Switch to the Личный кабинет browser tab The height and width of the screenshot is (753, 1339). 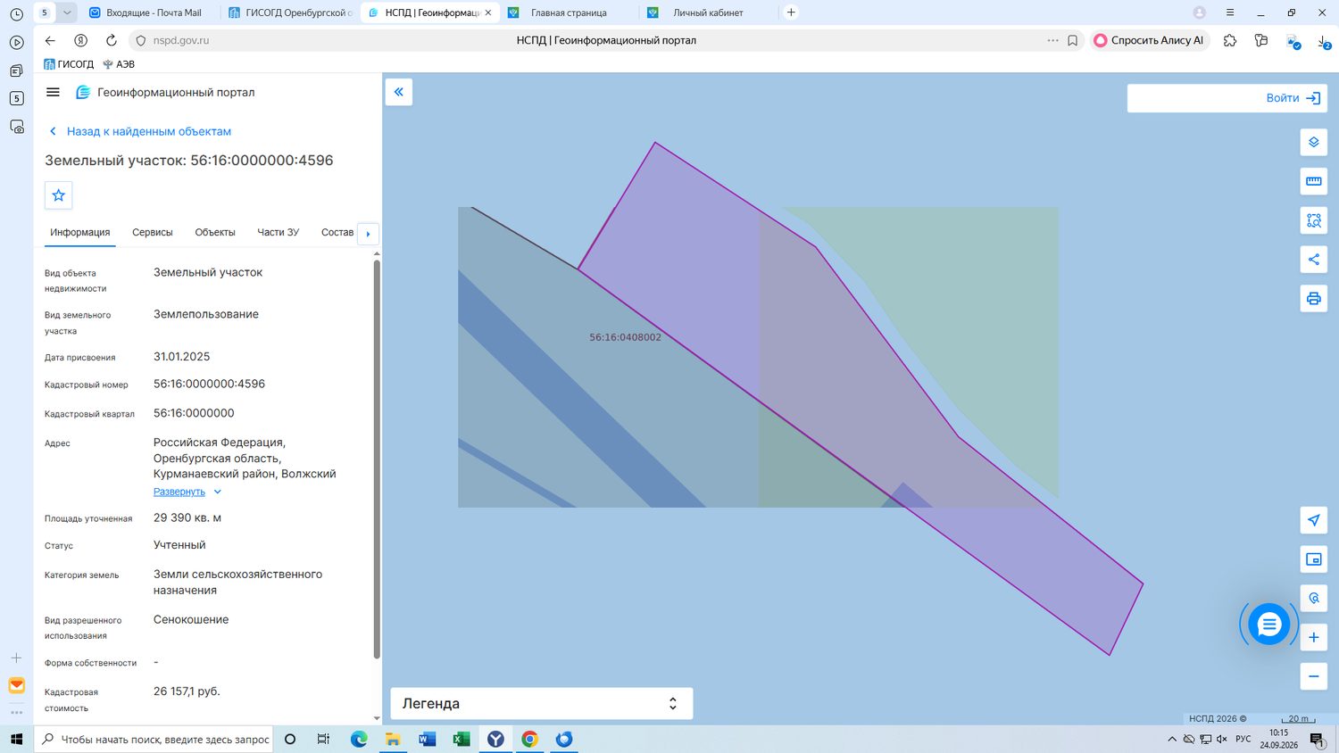click(x=708, y=12)
